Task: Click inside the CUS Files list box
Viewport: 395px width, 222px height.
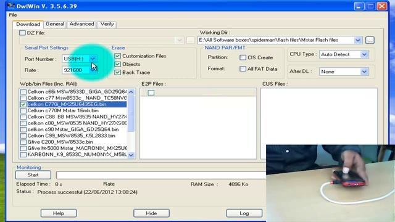Action: point(318,116)
